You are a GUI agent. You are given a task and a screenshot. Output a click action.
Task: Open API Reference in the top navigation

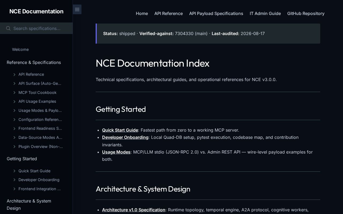pos(169,13)
